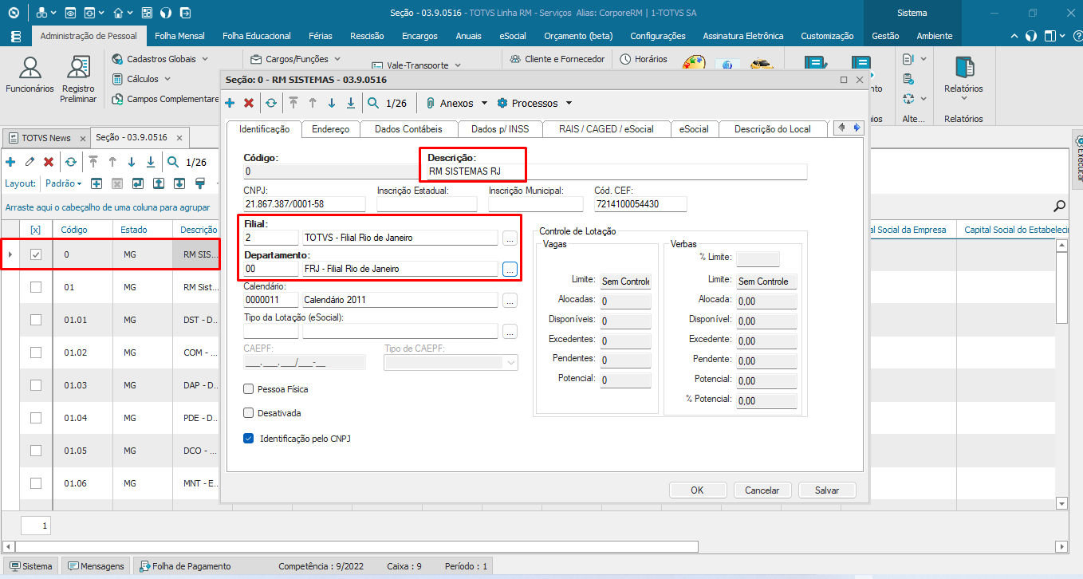The image size is (1083, 579).
Task: Open Funcionários from the ribbon
Action: pyautogui.click(x=30, y=77)
